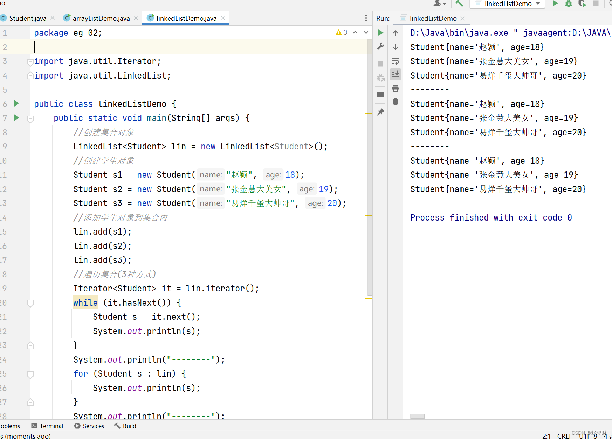The height and width of the screenshot is (439, 612).
Task: Change UTF-8 file encoding in status bar
Action: pos(588,436)
